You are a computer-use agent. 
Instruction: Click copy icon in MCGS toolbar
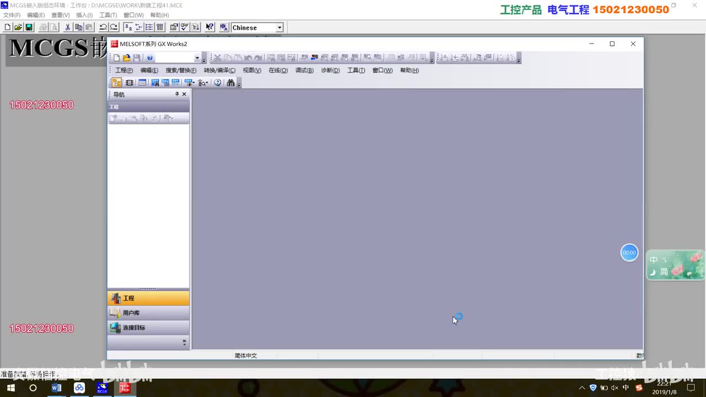coord(78,28)
